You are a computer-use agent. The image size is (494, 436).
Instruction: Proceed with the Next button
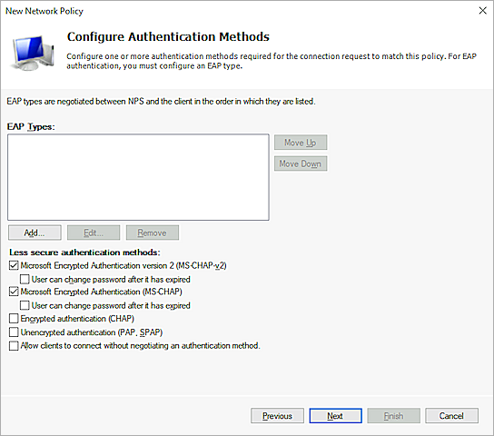click(x=335, y=416)
